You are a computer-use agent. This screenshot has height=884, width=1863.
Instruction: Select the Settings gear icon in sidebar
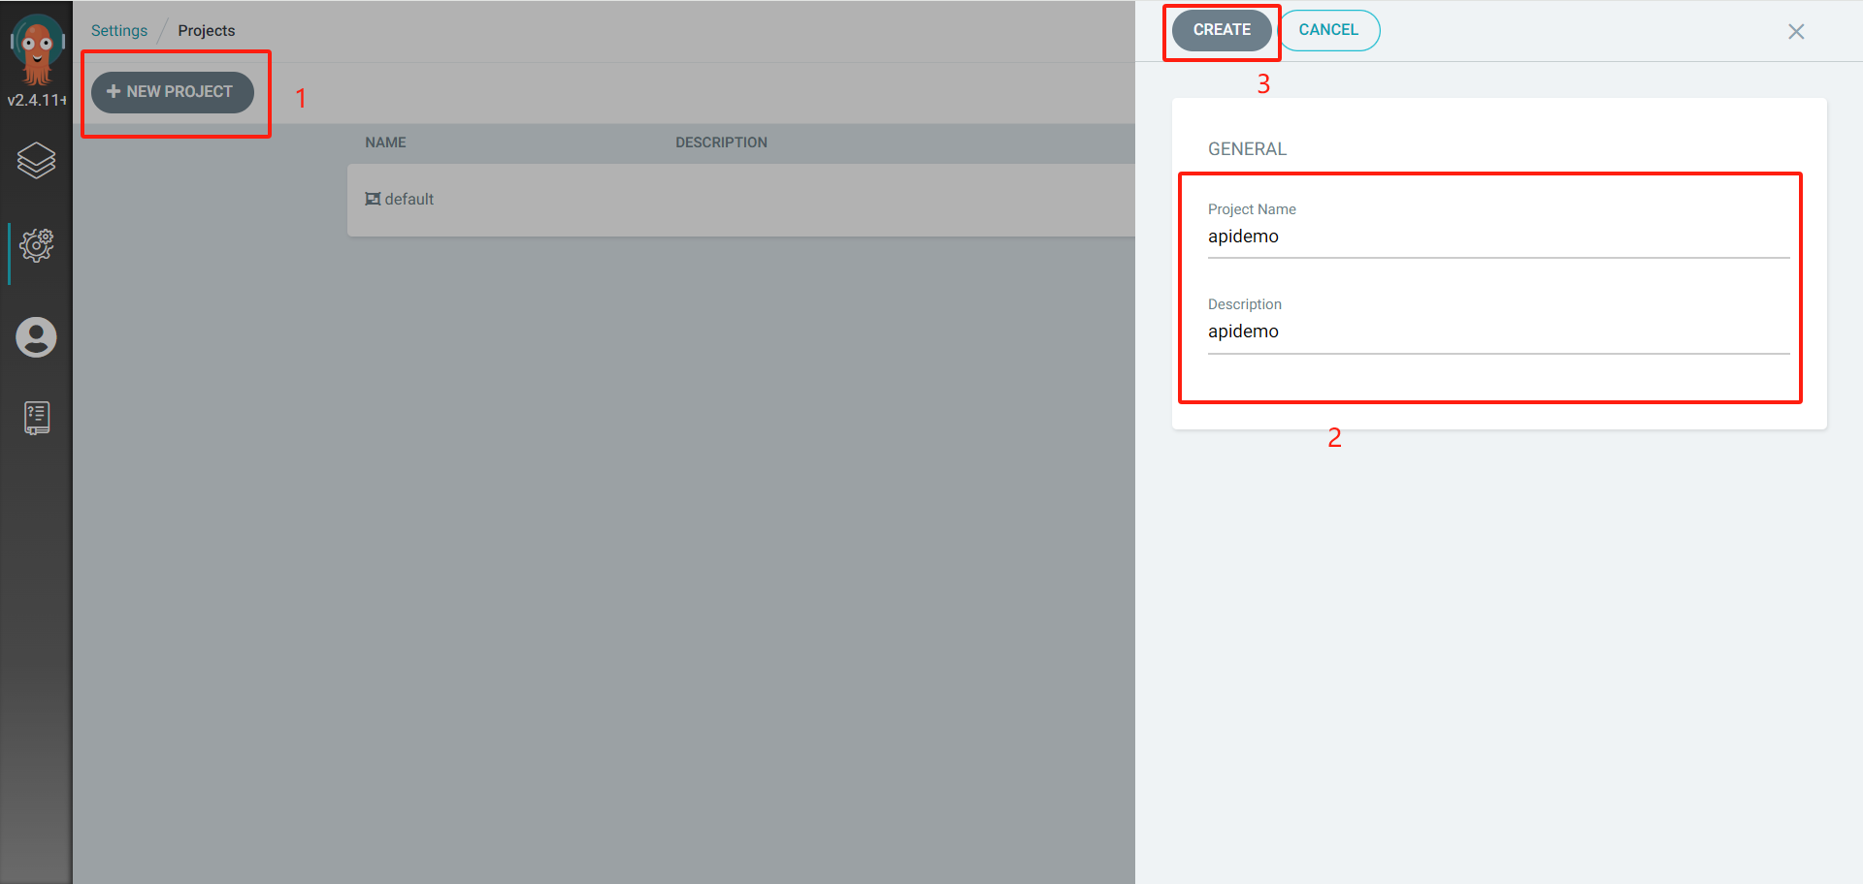tap(36, 245)
